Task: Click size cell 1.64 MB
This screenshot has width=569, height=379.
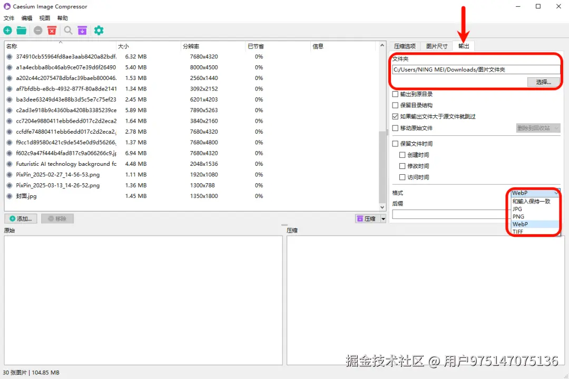Action: [136, 121]
